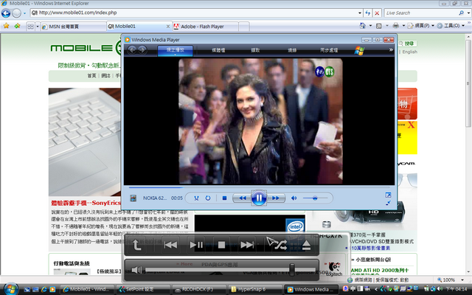Click the IE Feeds icon

pyautogui.click(x=379, y=26)
